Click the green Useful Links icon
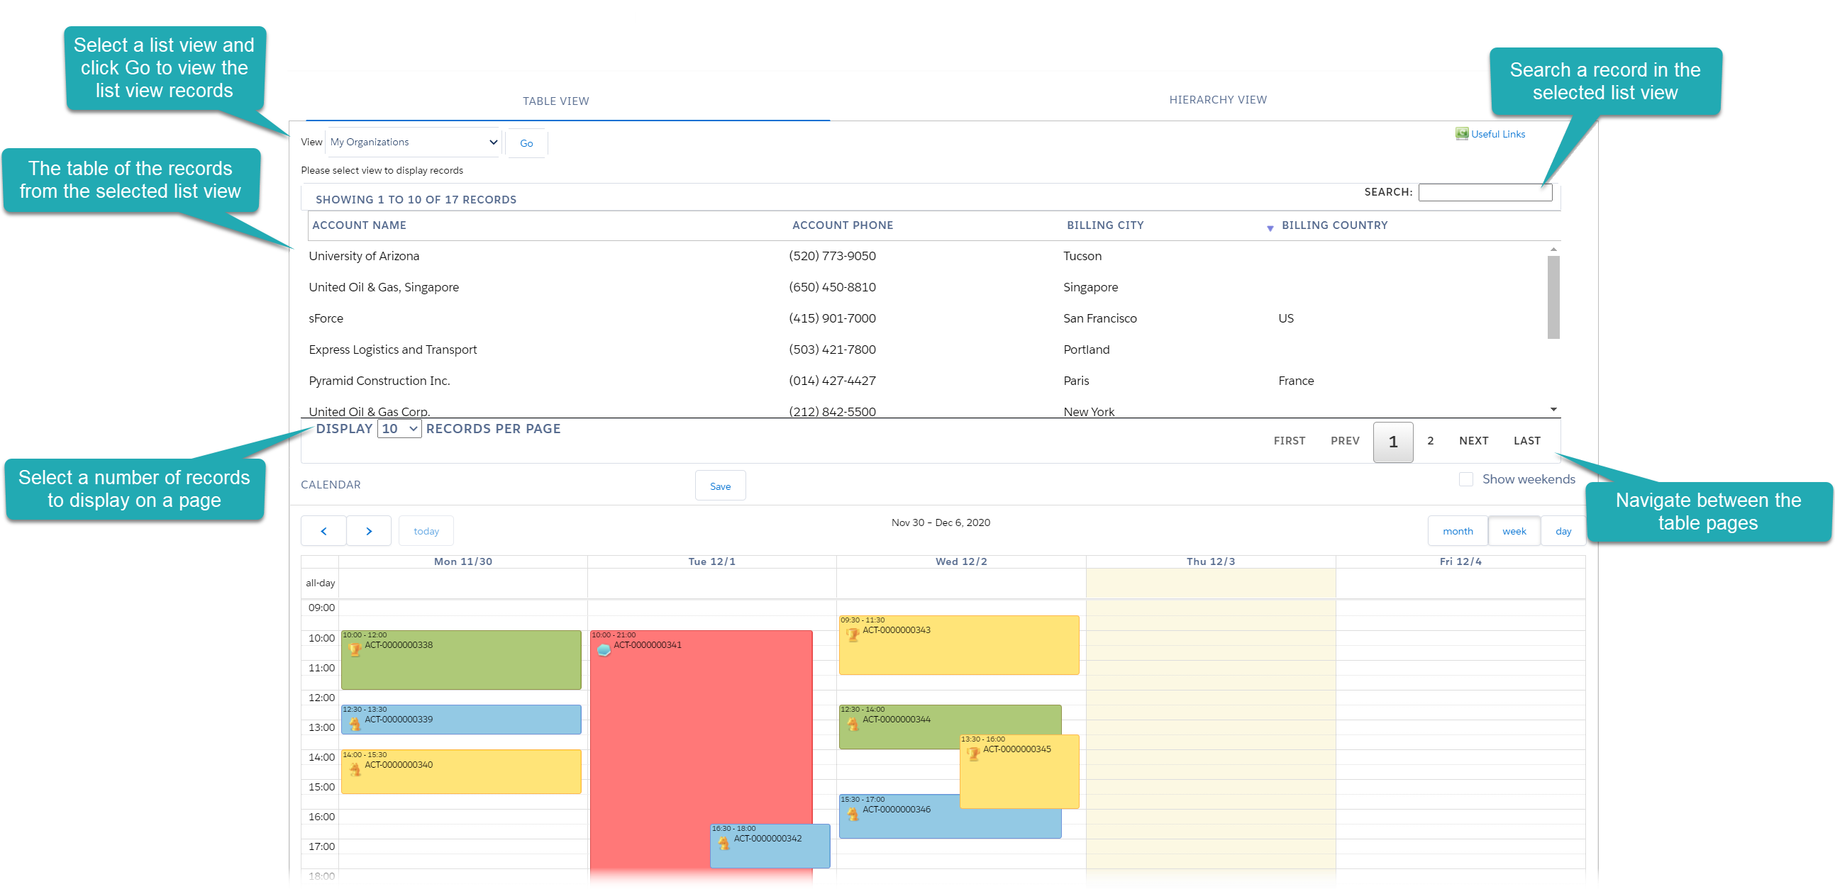The image size is (1835, 889). coord(1461,134)
